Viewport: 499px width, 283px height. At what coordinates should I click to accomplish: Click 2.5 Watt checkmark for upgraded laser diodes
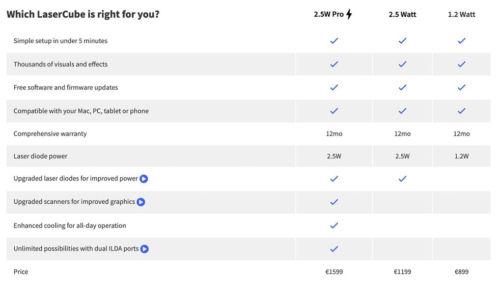(x=402, y=179)
